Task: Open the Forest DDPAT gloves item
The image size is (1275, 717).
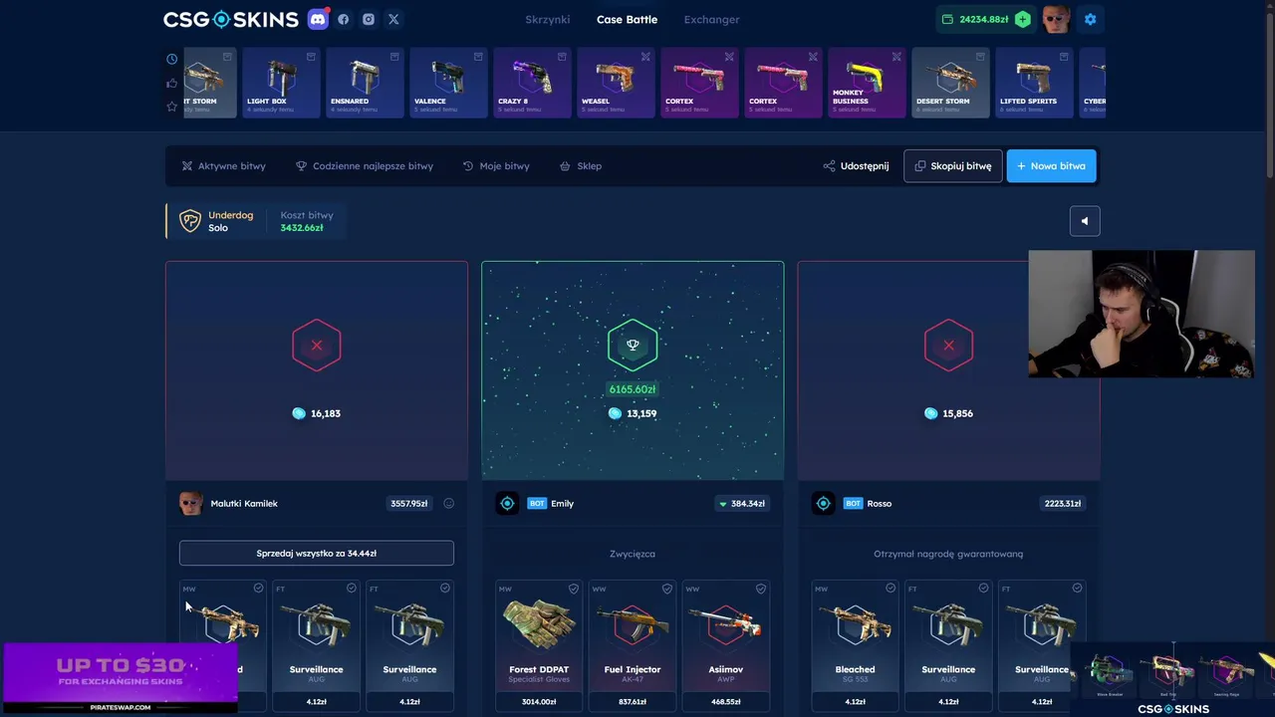Action: pyautogui.click(x=539, y=645)
